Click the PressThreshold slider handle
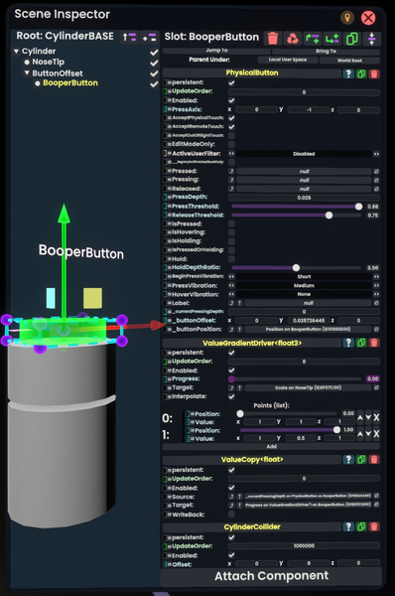The image size is (395, 596). point(358,207)
